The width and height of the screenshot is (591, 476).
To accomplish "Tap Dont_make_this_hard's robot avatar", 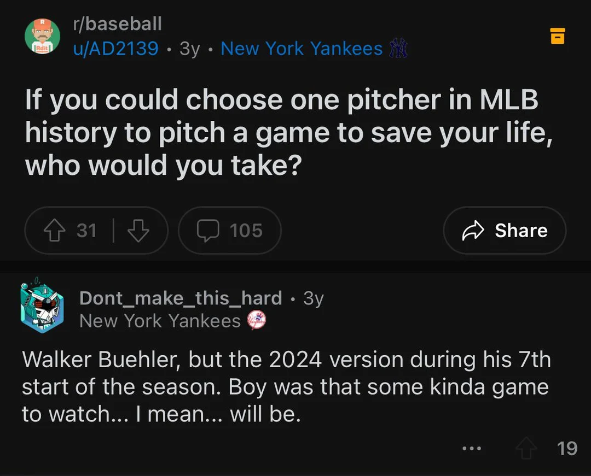I will click(x=43, y=306).
